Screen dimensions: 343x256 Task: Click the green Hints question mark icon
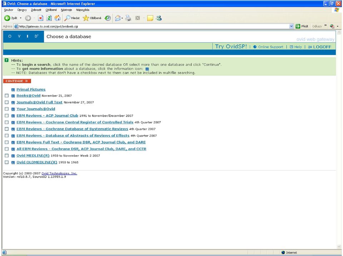point(6,60)
